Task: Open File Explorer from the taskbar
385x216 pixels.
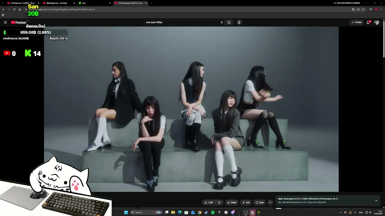Action: (x=173, y=212)
